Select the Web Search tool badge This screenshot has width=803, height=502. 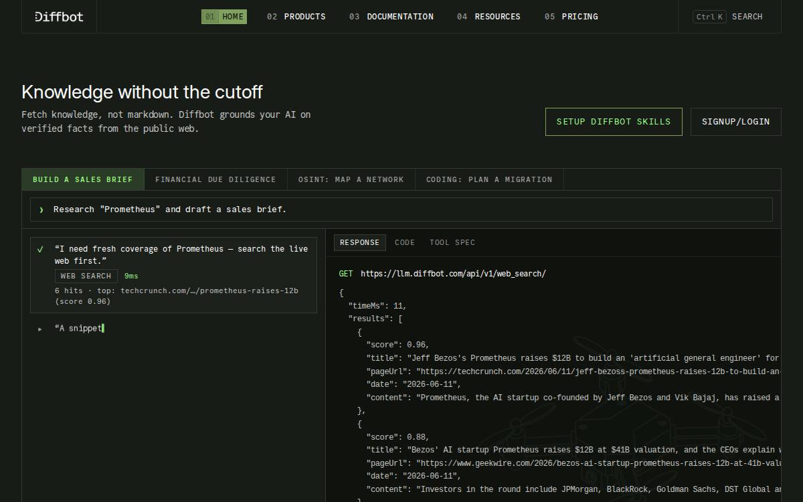(86, 276)
